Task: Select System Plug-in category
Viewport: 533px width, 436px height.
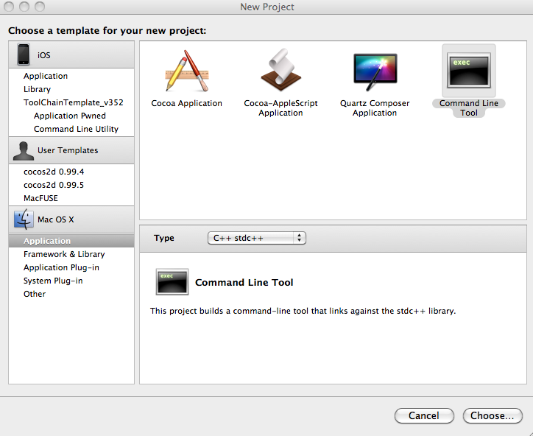Action: coord(53,281)
